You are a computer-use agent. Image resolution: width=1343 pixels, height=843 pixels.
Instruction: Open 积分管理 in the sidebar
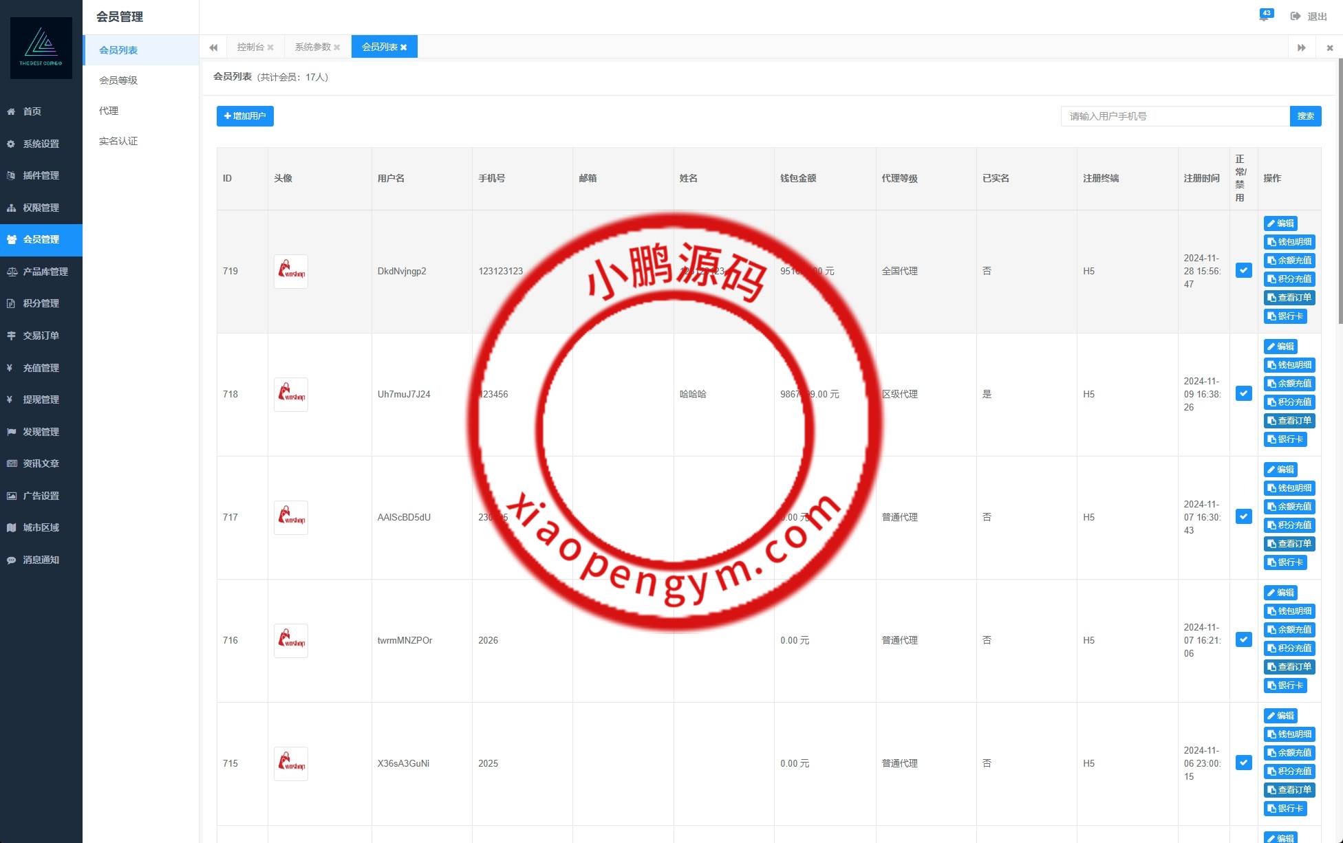coord(41,303)
